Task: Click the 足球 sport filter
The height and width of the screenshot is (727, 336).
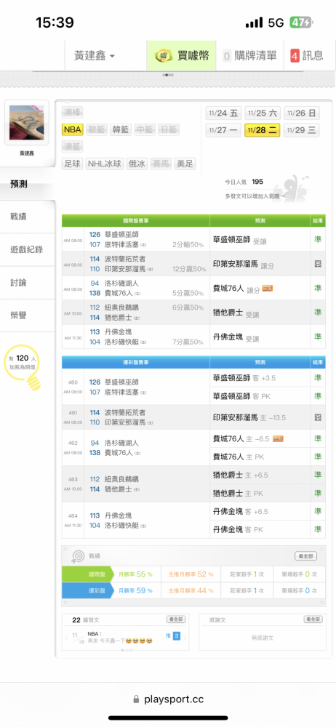Action: 73,164
